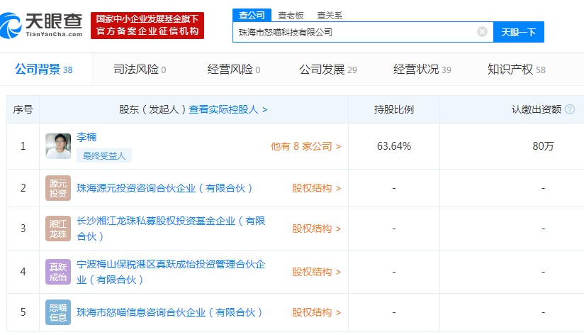Click the 认缴出资额 column header text

click(x=537, y=109)
